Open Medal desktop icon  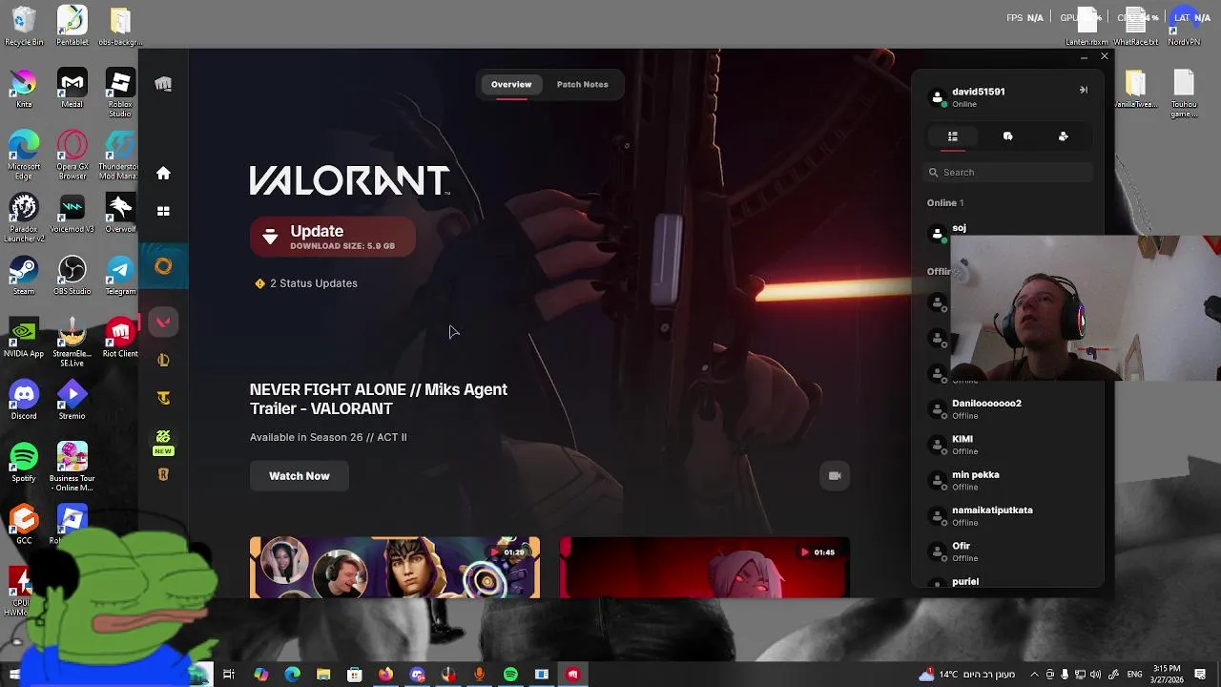tap(72, 89)
